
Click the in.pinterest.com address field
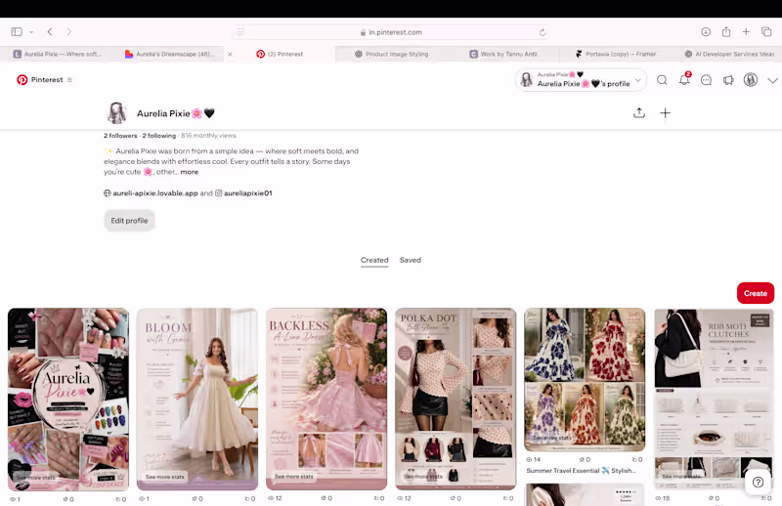391,32
